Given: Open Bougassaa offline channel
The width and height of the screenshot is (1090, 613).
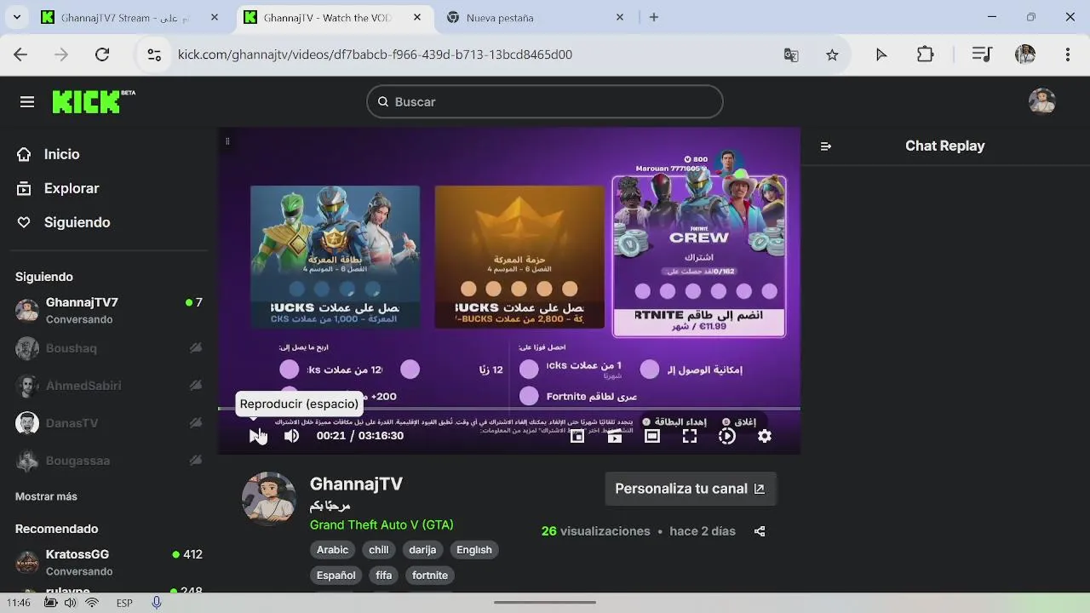Looking at the screenshot, I should point(109,461).
